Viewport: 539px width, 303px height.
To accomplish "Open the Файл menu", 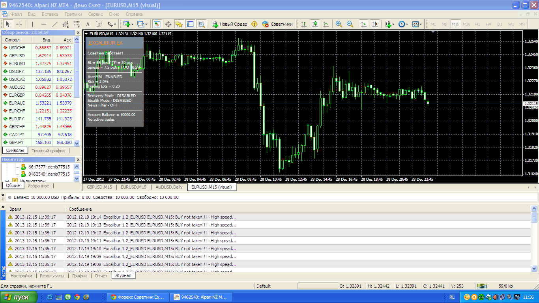I will [16, 14].
